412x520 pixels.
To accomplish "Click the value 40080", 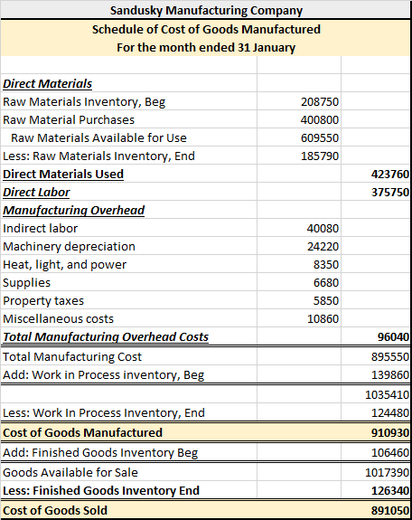I will (x=323, y=228).
